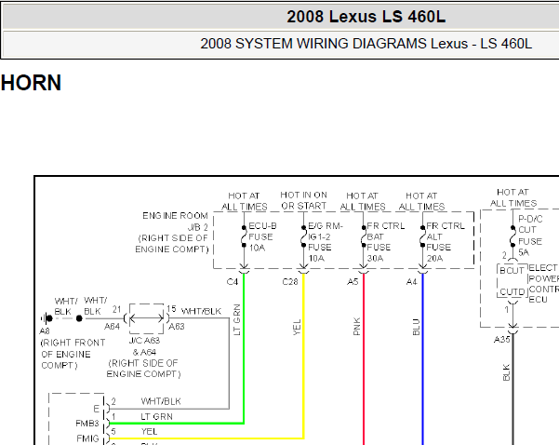Select the "ELECT POWER CONTR ECU" label
Viewport: 559px width, 445px height.
(x=543, y=284)
